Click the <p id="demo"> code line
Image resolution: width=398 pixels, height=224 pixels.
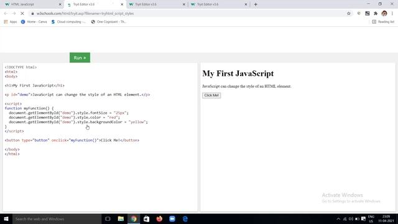77,95
